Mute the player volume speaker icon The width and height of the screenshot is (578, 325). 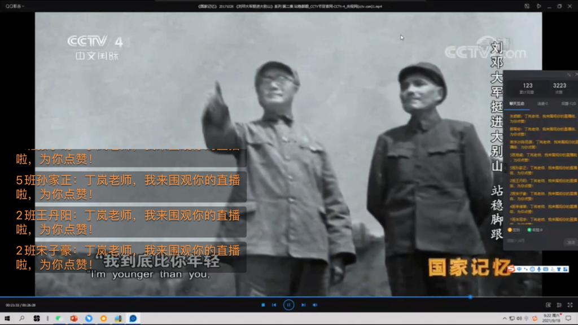(x=315, y=305)
